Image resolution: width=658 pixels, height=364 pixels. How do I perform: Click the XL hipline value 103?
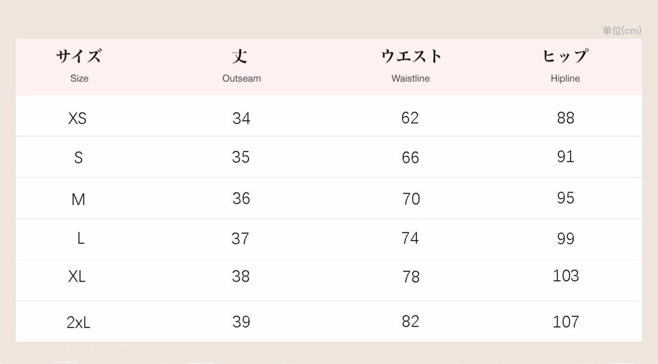(565, 276)
